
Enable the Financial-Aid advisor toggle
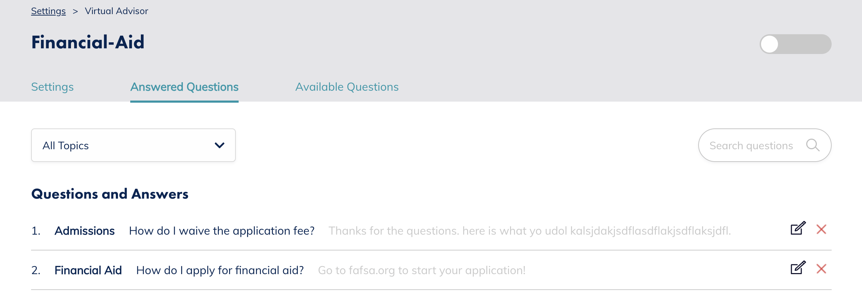click(x=796, y=44)
